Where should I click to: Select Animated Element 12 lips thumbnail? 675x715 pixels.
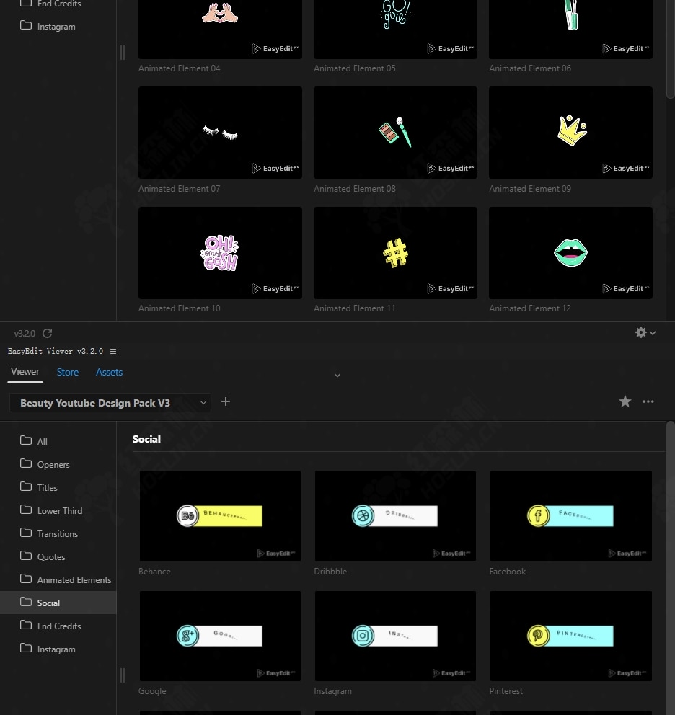[x=570, y=253]
